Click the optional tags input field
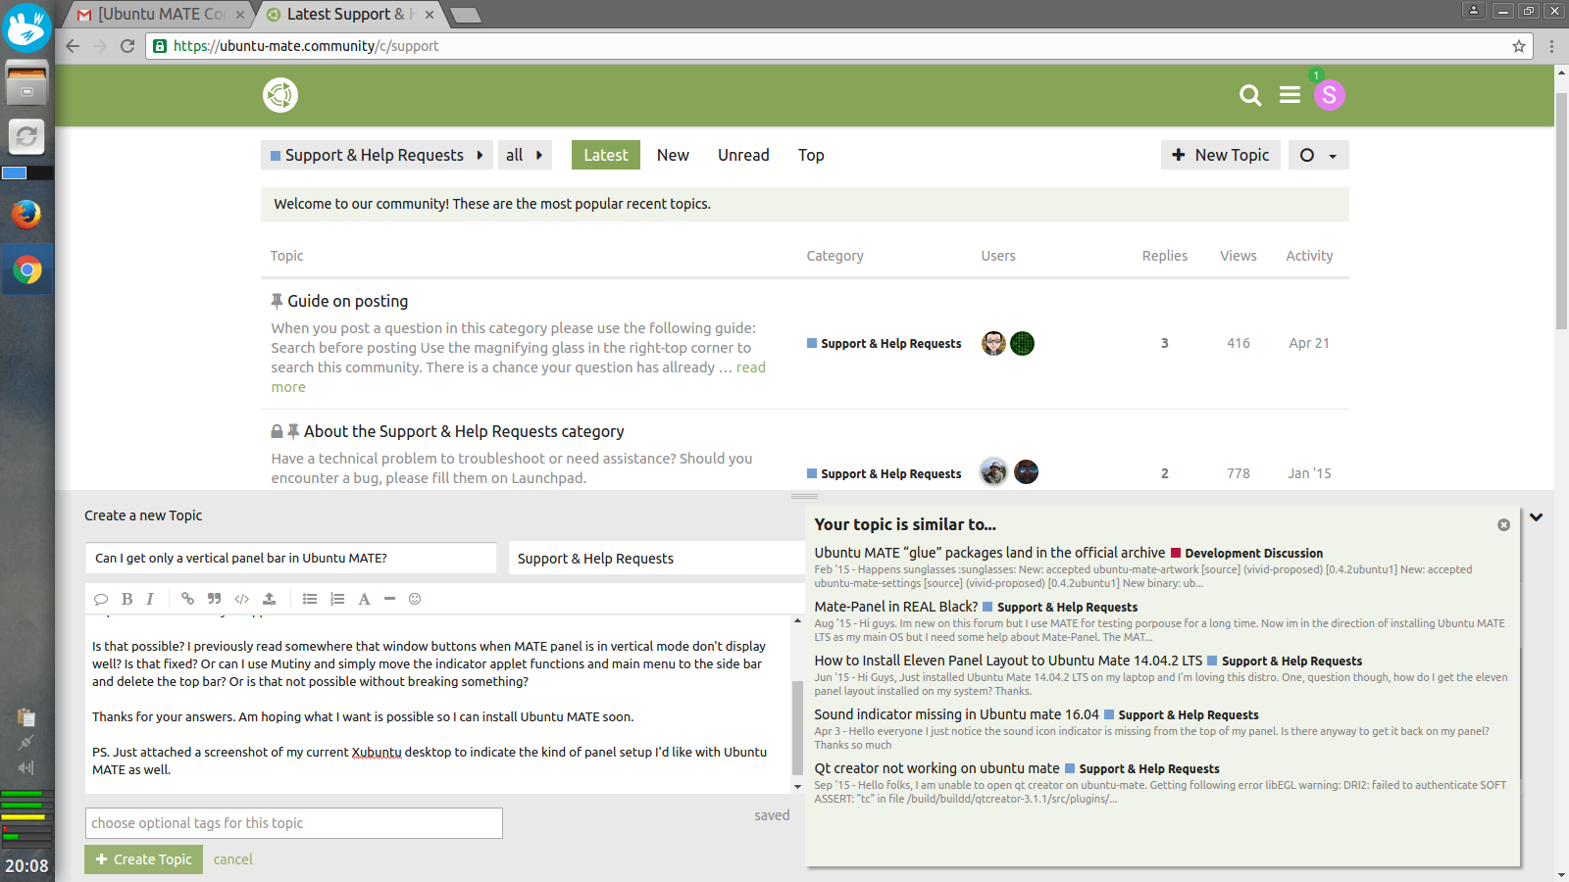The image size is (1569, 882). [x=294, y=823]
